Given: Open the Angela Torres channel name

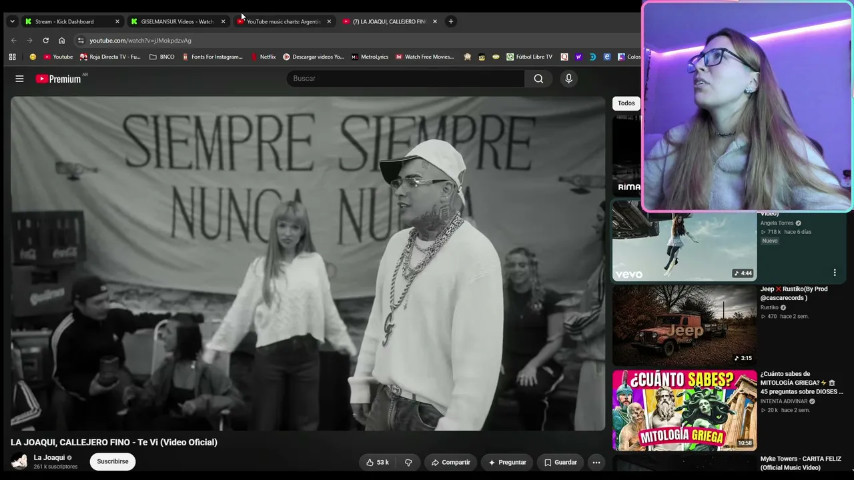Looking at the screenshot, I should point(777,223).
